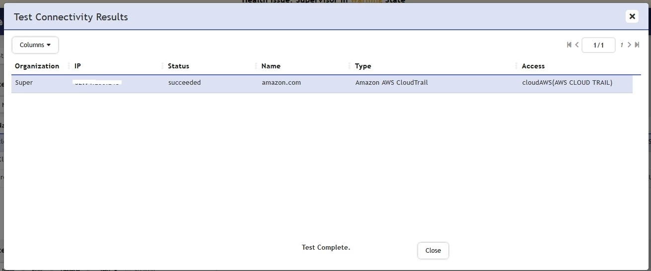Viewport: 651px width, 271px height.
Task: Select the Super organization cell
Action: tap(24, 83)
